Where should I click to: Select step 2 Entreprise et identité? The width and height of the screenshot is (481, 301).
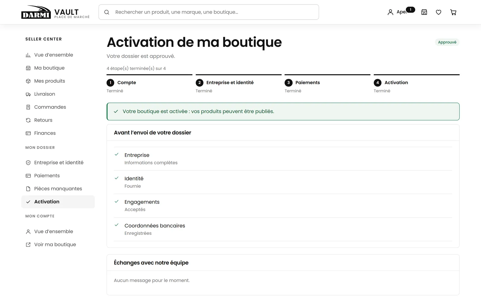(238, 84)
